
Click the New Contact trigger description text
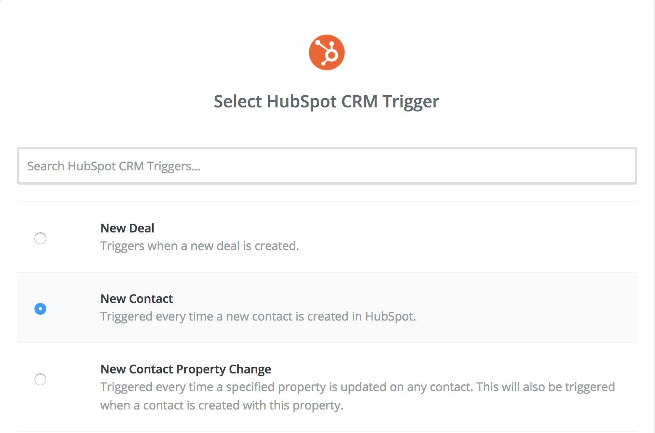coord(258,316)
